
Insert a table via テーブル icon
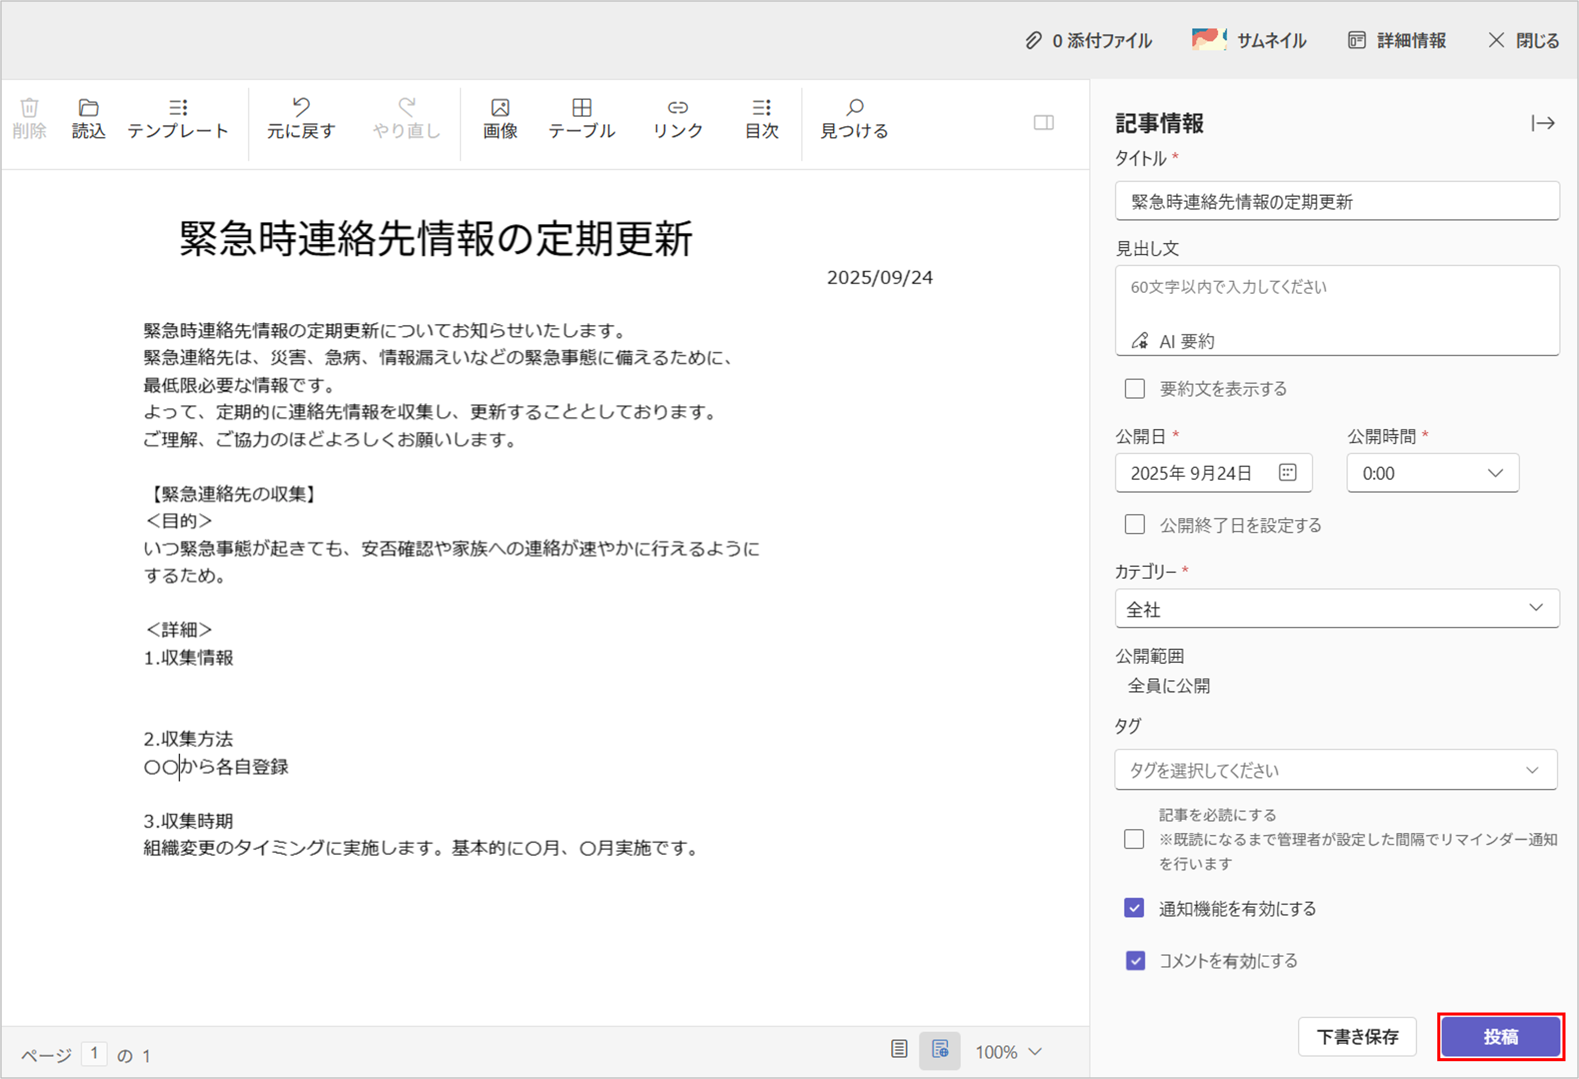(581, 108)
